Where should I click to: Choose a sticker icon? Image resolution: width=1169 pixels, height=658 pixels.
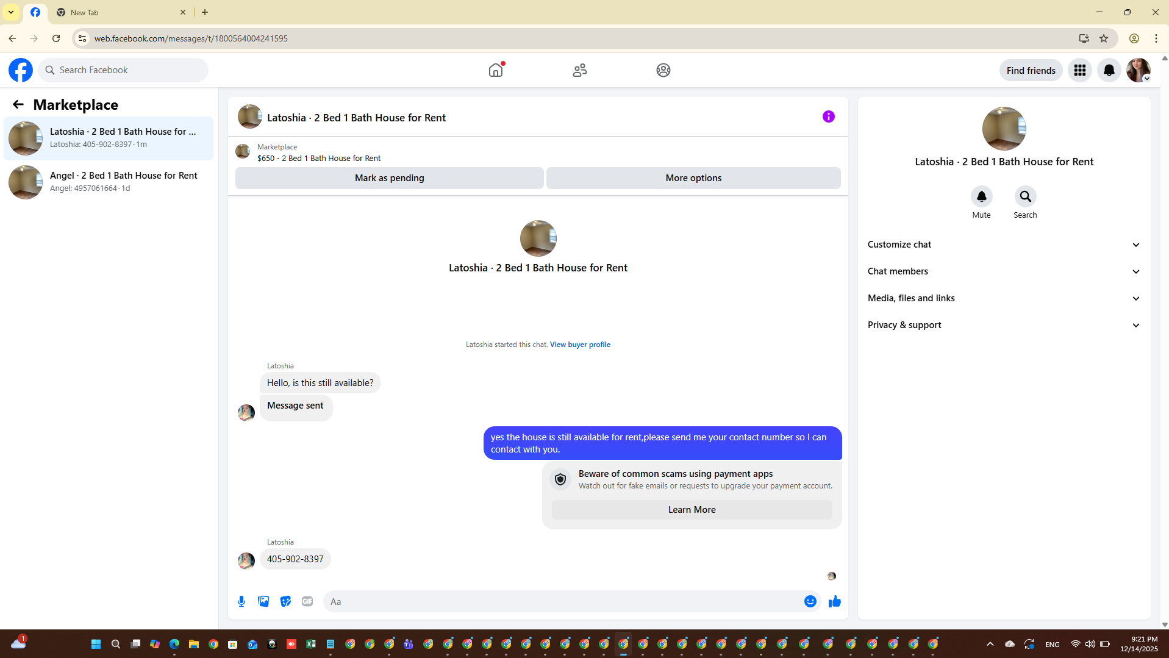tap(285, 601)
